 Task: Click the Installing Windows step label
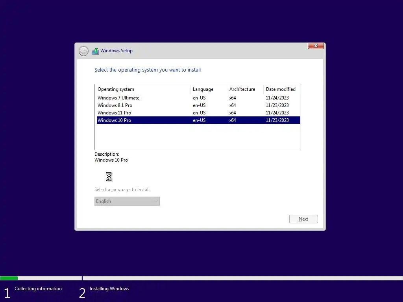tap(109, 289)
